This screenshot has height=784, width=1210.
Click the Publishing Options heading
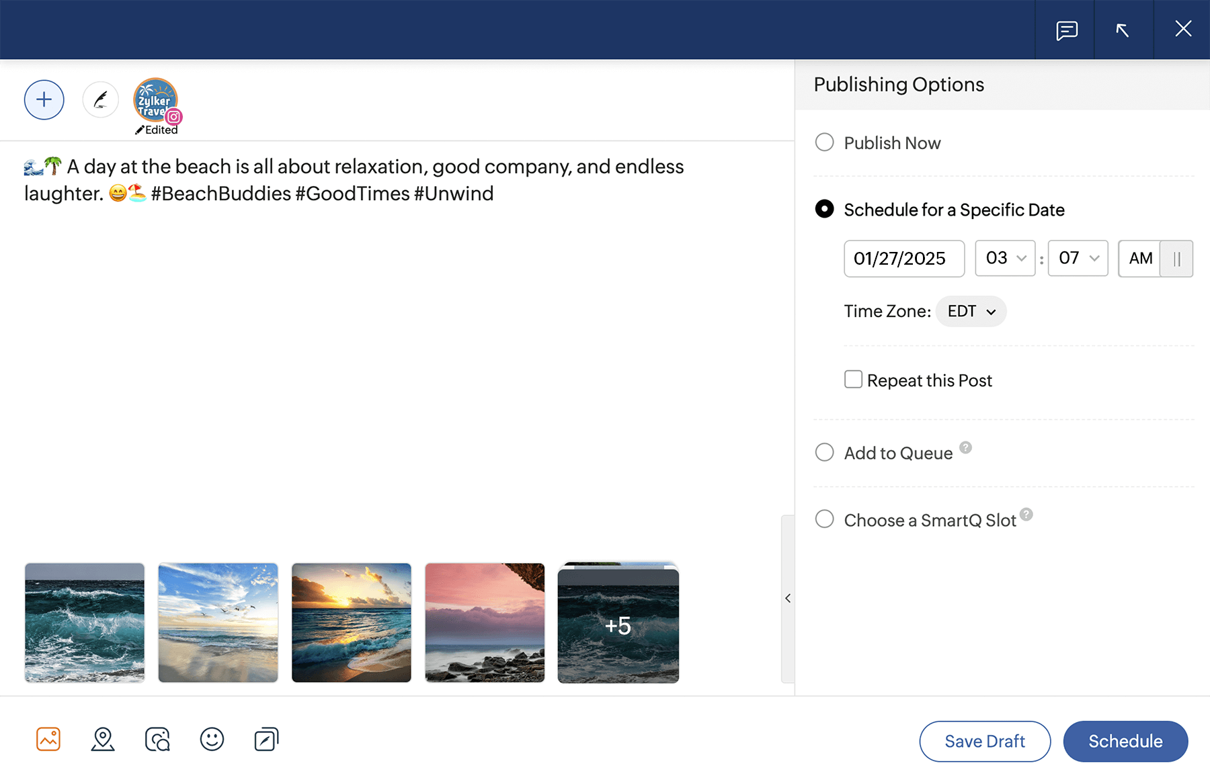(x=899, y=85)
